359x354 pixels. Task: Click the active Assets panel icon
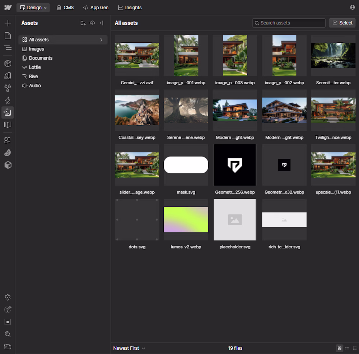8,112
